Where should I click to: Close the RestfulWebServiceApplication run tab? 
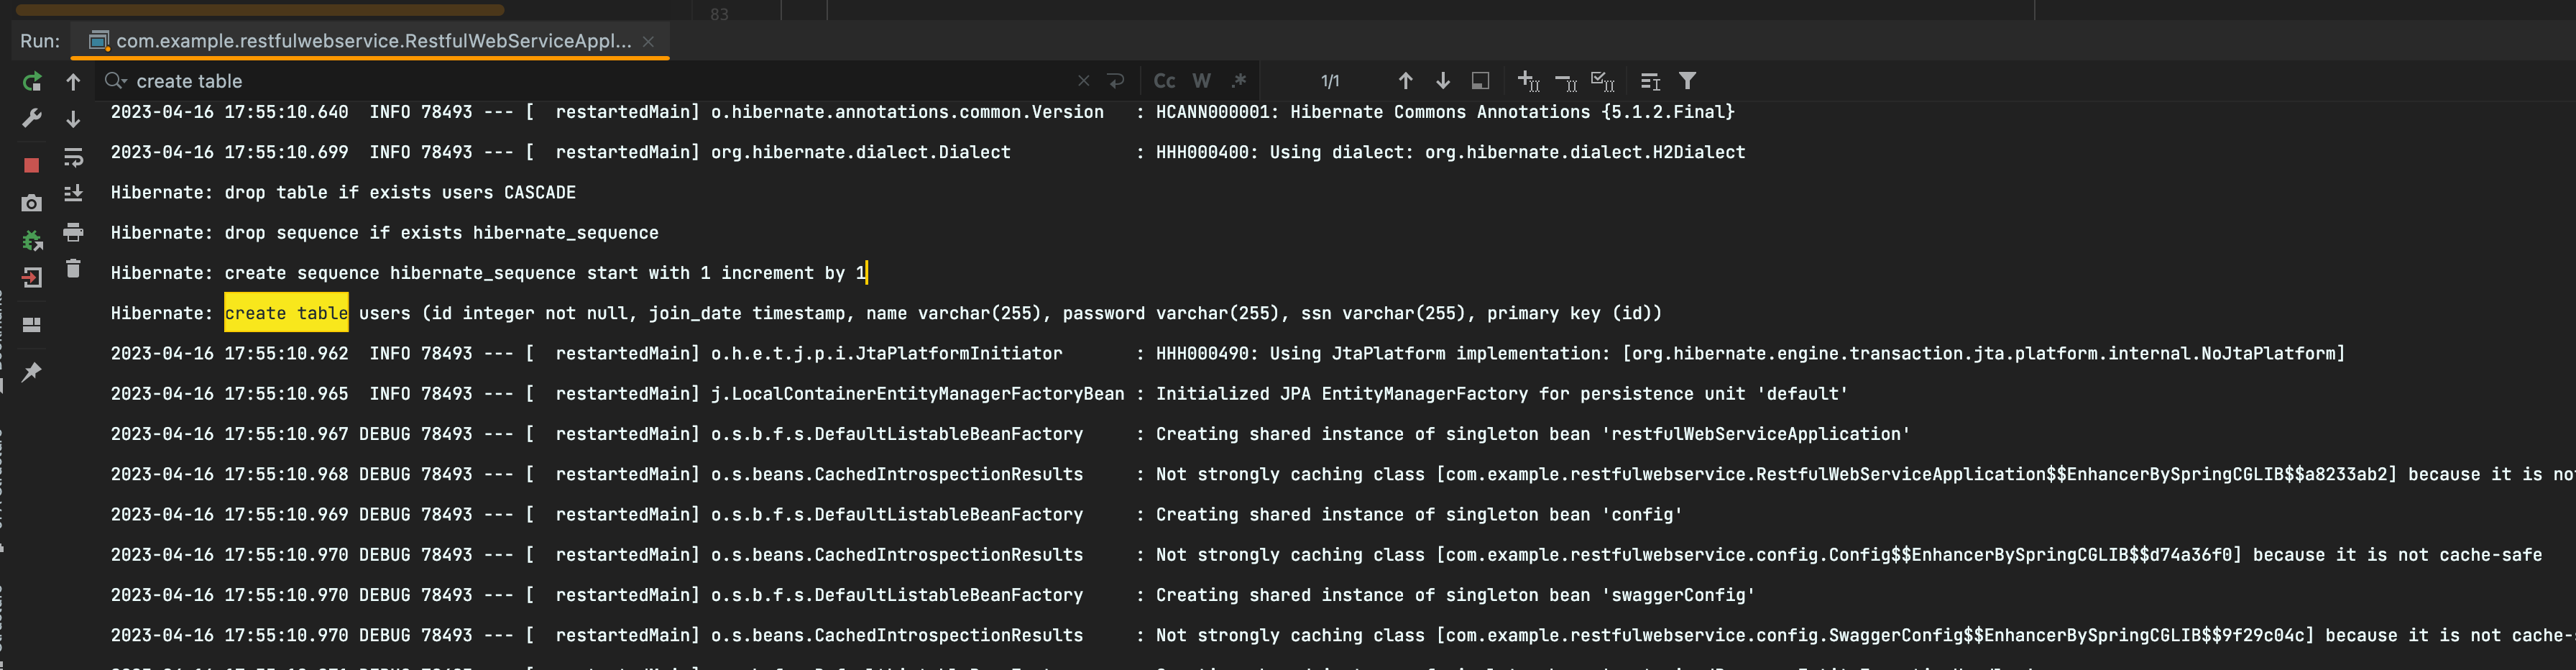648,41
